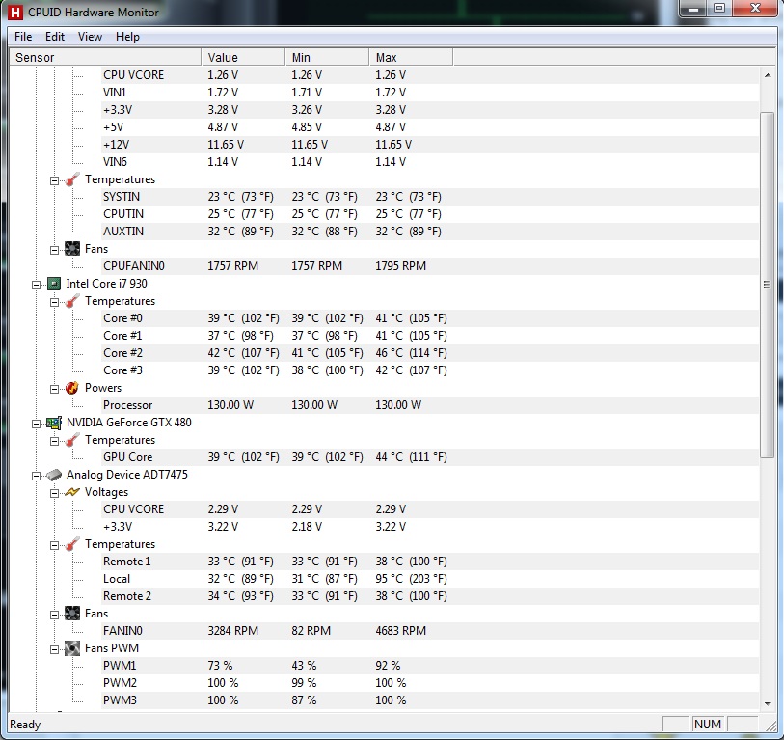Select the Remote 2 row

430,596
